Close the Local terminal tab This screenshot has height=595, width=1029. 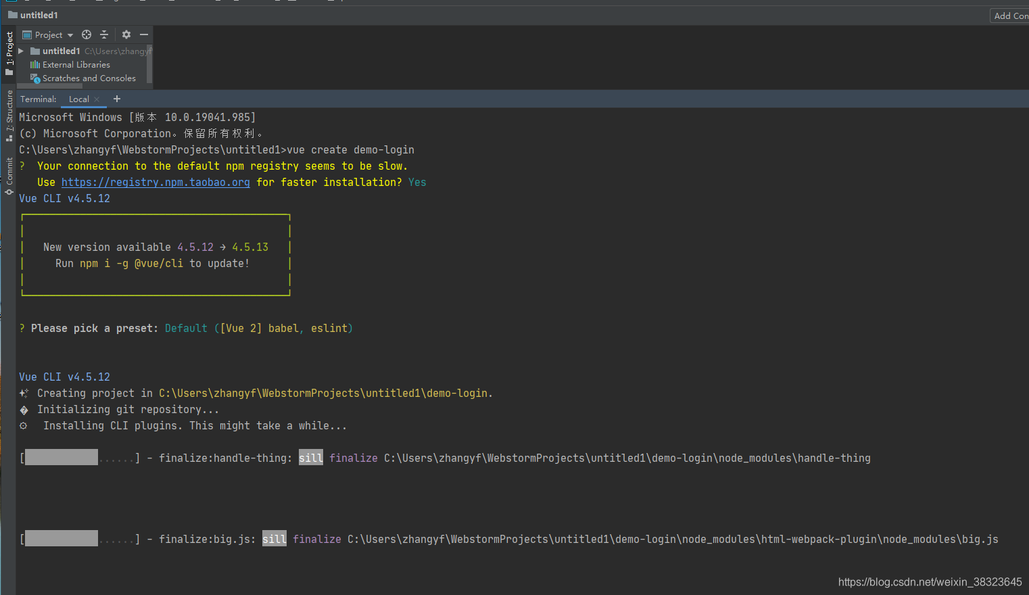coord(97,99)
